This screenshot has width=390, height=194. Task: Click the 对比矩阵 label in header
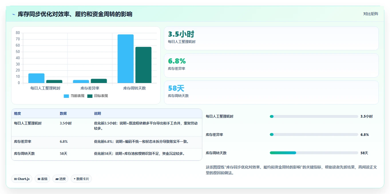point(371,14)
